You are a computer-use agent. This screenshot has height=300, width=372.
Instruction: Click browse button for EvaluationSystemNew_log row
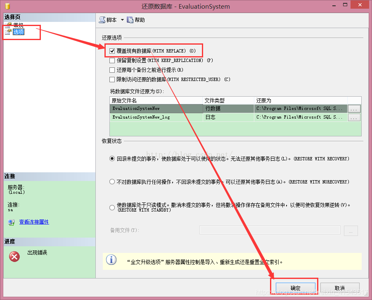pyautogui.click(x=354, y=117)
